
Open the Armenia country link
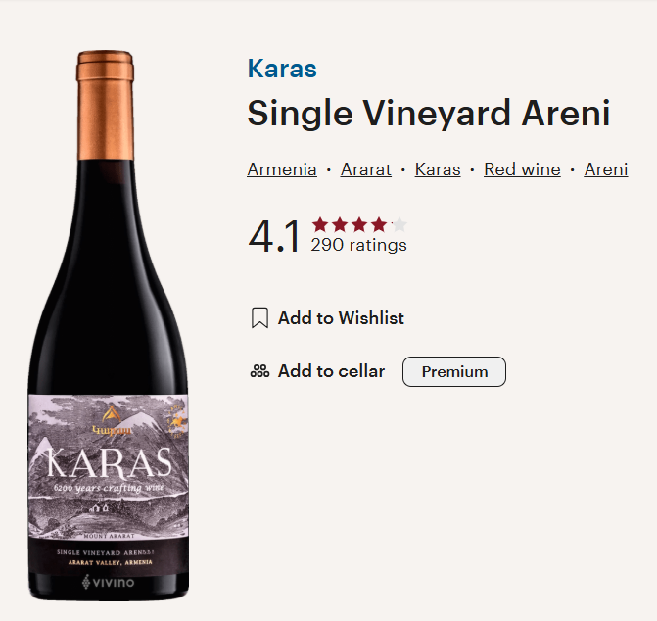point(282,169)
